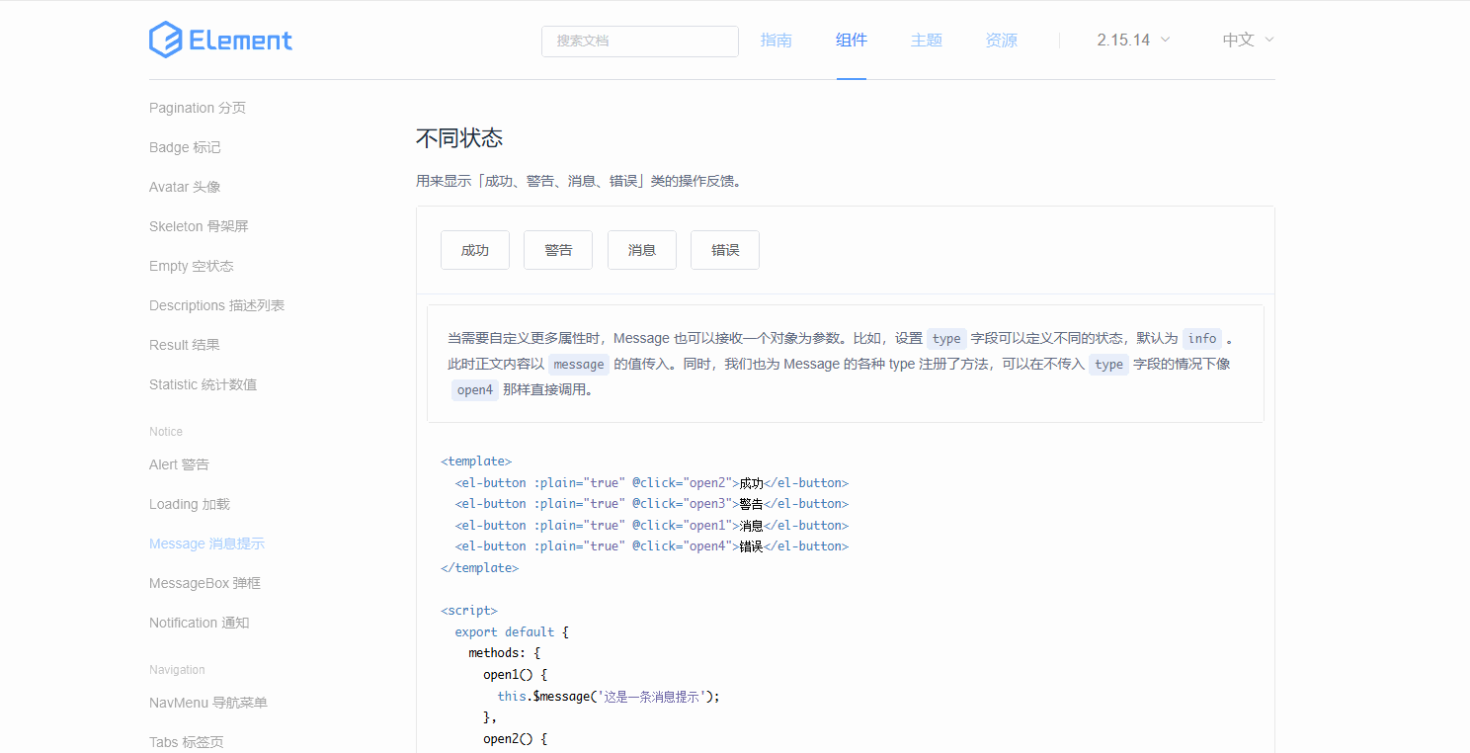The width and height of the screenshot is (1470, 753).
Task: Switch to the 指南 section
Action: tap(776, 40)
